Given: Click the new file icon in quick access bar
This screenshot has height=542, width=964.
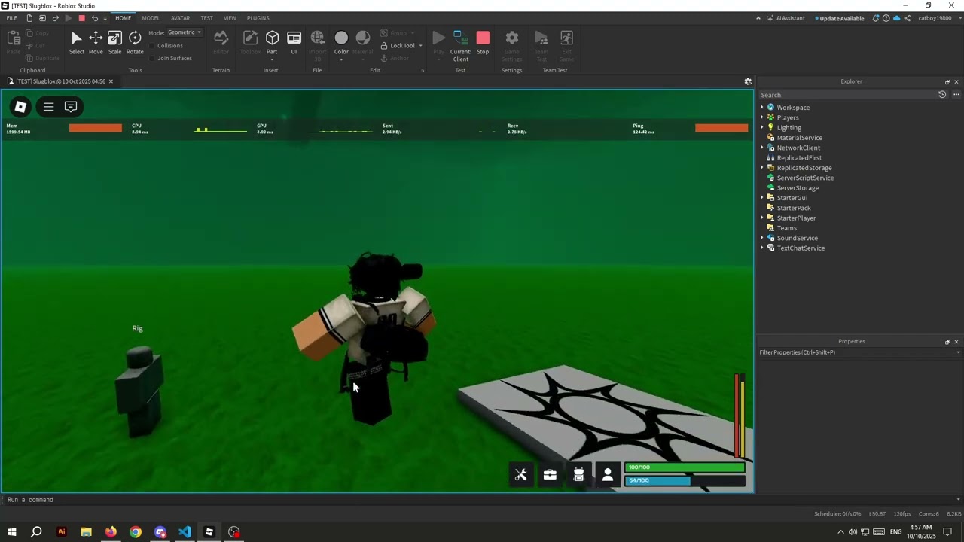Looking at the screenshot, I should coord(29,18).
